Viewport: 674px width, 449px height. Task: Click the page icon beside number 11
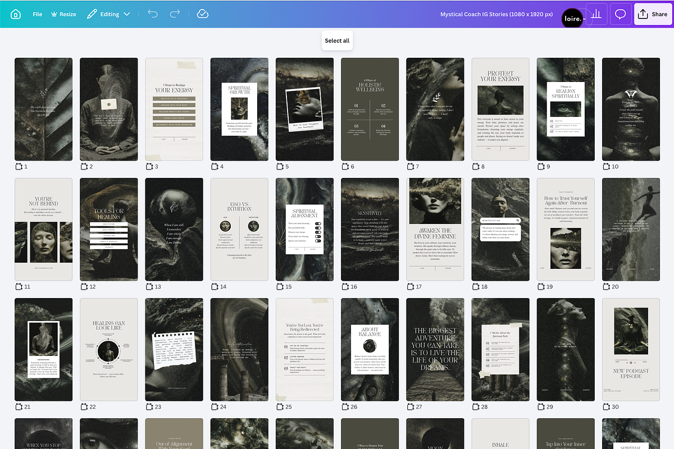tap(19, 287)
